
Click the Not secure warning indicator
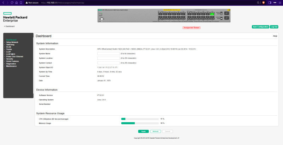32,3
